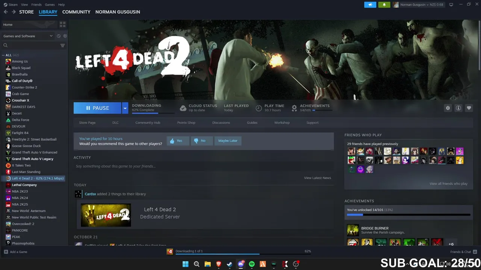This screenshot has height=270, width=481.
Task: Select It Takes Two in library
Action: coord(21,165)
